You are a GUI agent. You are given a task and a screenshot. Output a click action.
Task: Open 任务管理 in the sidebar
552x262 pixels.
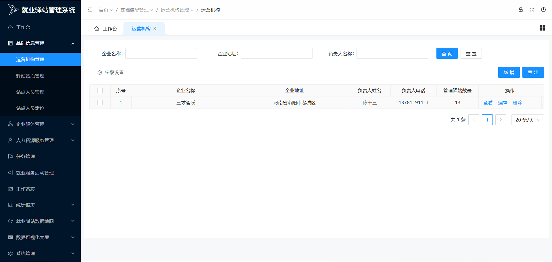40,156
